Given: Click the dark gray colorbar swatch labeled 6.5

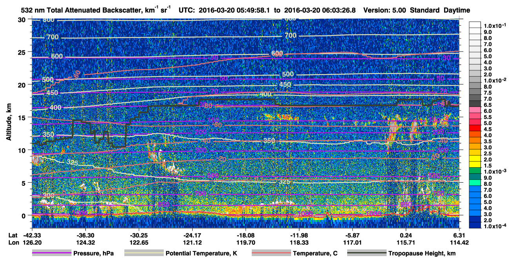Looking at the screenshot, I should [475, 104].
